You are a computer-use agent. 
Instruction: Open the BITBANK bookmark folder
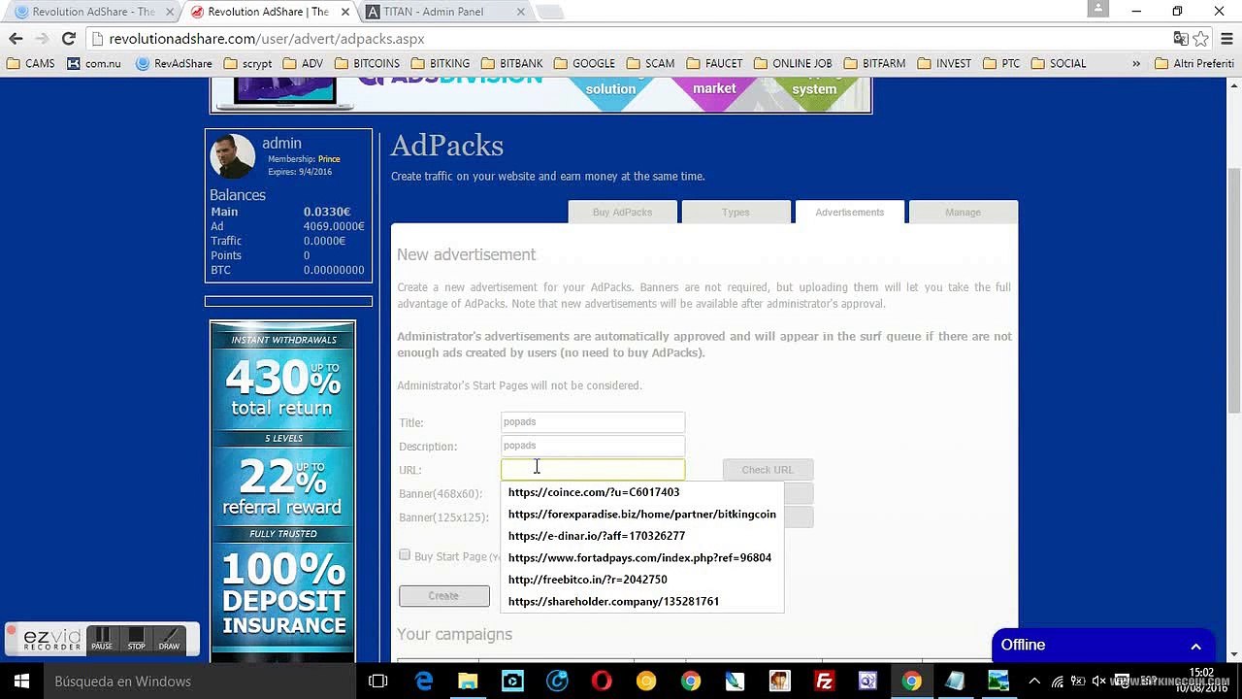[x=512, y=63]
